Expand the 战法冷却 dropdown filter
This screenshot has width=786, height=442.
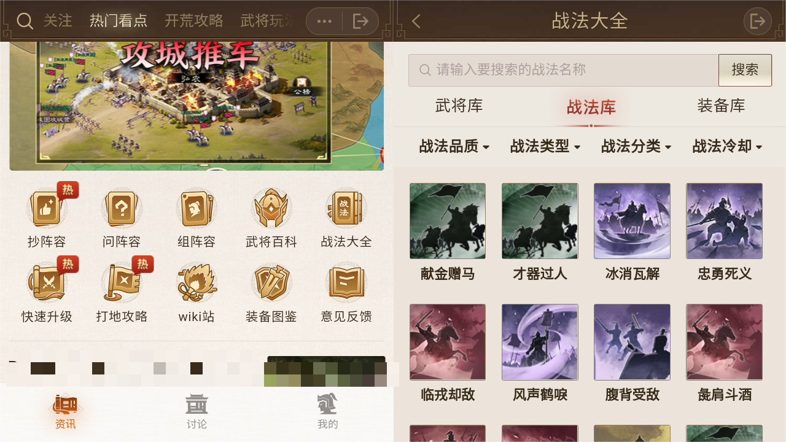pos(728,146)
